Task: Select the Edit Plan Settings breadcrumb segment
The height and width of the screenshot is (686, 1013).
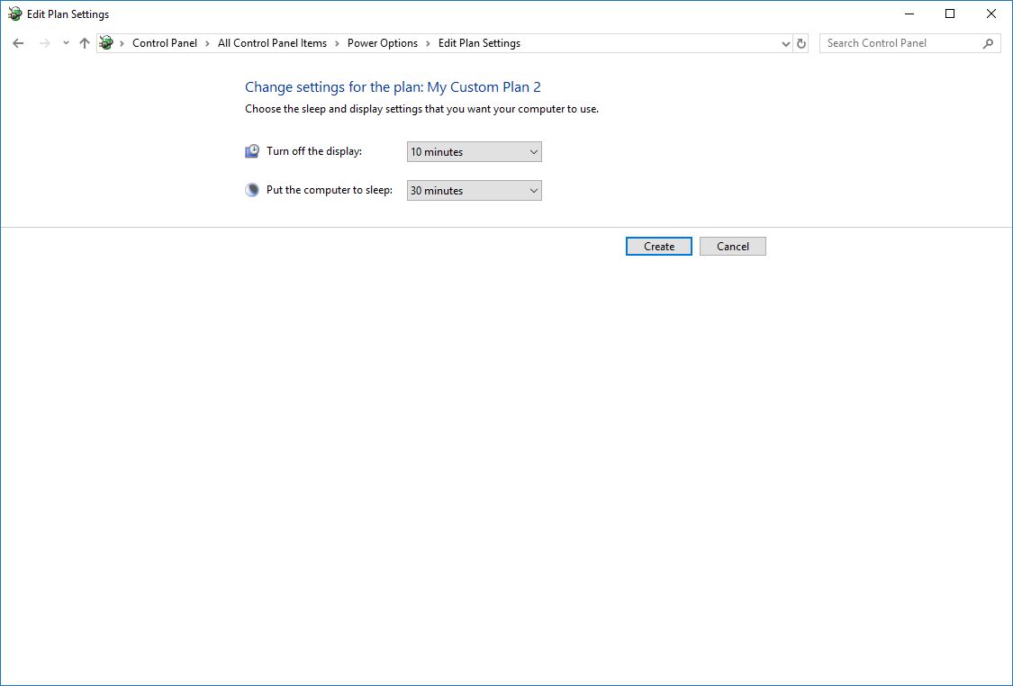Action: coord(479,42)
